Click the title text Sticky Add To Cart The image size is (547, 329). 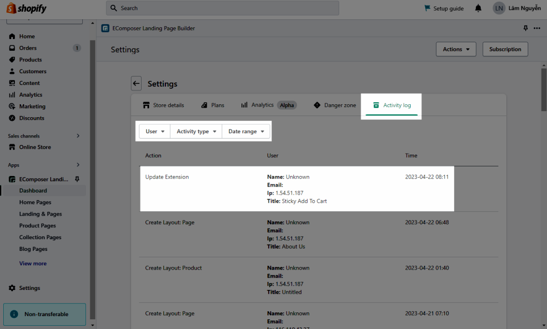coord(304,201)
